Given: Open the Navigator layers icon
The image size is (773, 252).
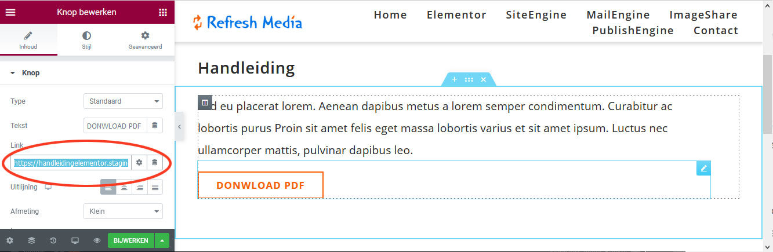Looking at the screenshot, I should tap(31, 240).
